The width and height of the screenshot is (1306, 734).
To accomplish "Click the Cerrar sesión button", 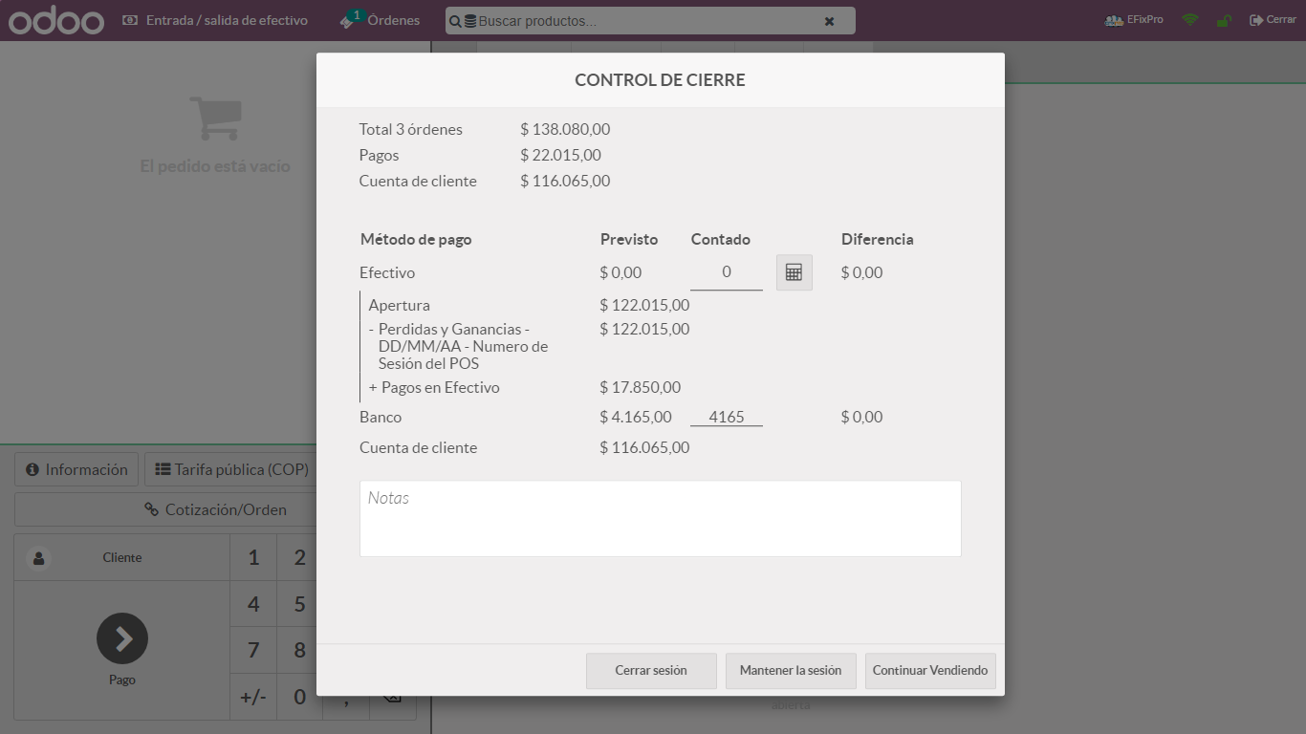I will tap(651, 671).
